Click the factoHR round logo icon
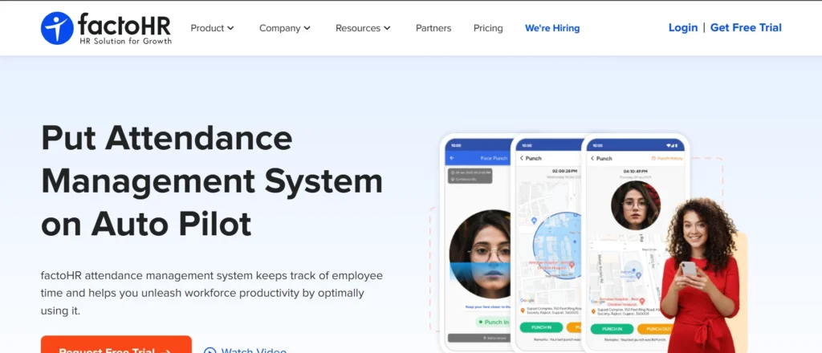The width and height of the screenshot is (822, 353). (57, 28)
